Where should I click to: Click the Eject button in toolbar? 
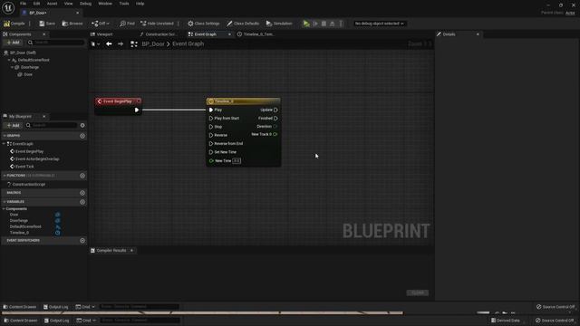333,24
